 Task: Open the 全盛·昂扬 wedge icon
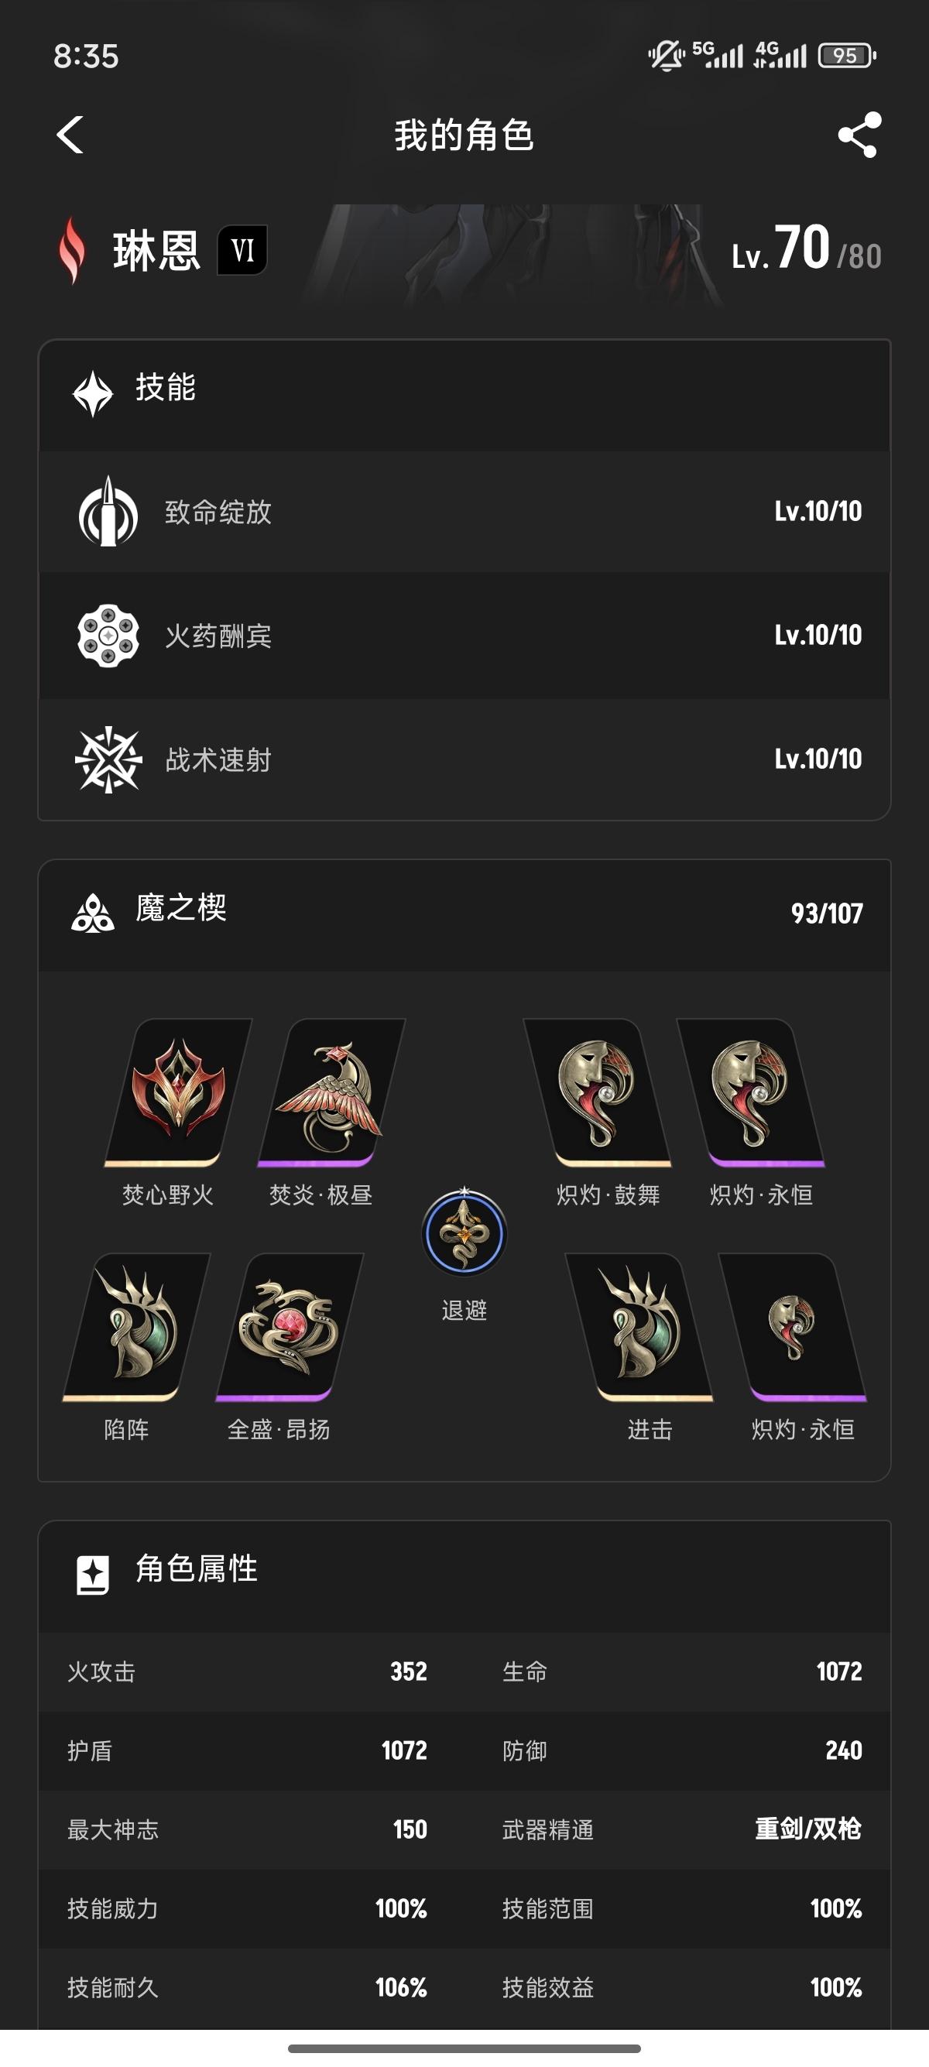point(290,1326)
